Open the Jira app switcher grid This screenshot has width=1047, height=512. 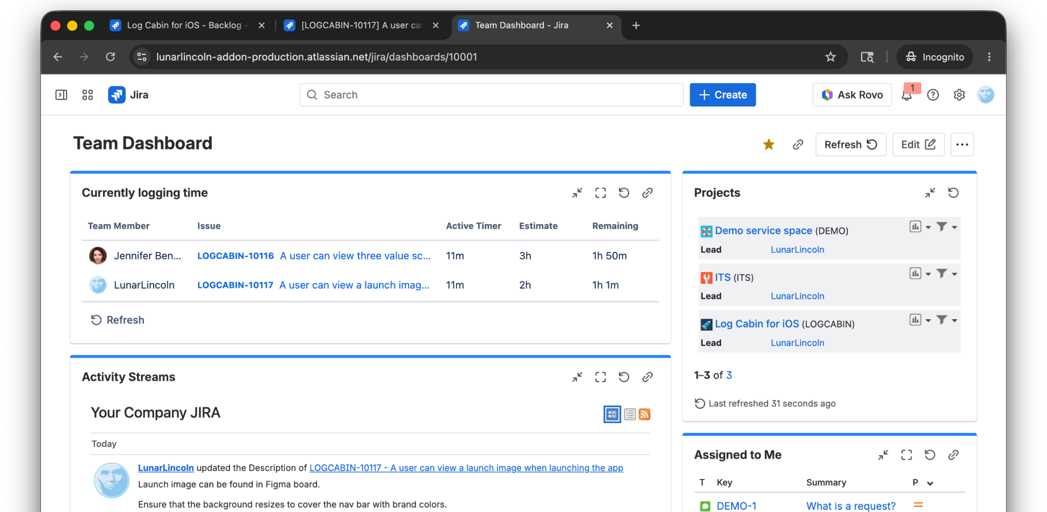tap(88, 95)
